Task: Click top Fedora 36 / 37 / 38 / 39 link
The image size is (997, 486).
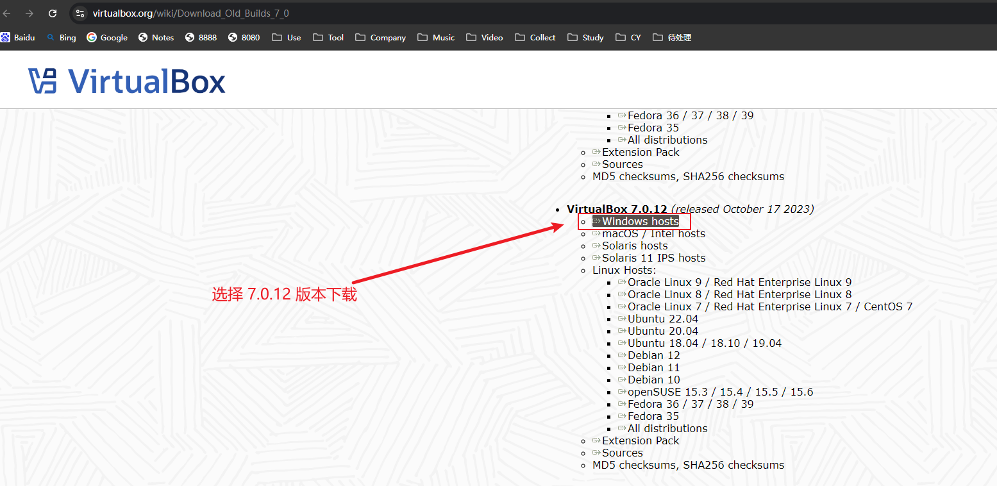Action: point(686,115)
